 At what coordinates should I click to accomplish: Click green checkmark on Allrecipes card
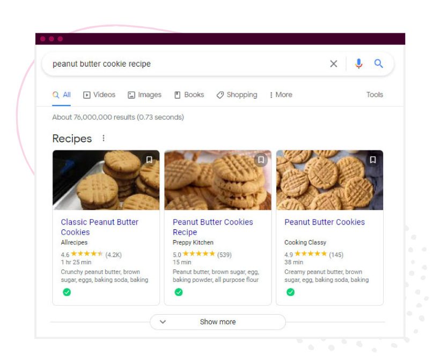pyautogui.click(x=67, y=292)
